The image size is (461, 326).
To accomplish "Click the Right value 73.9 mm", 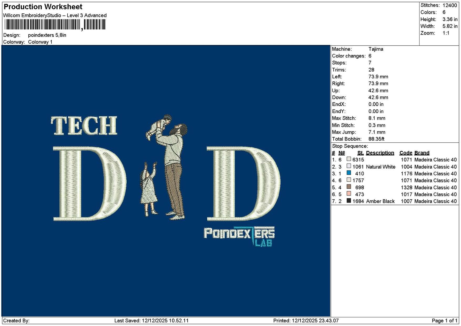I will point(378,83).
